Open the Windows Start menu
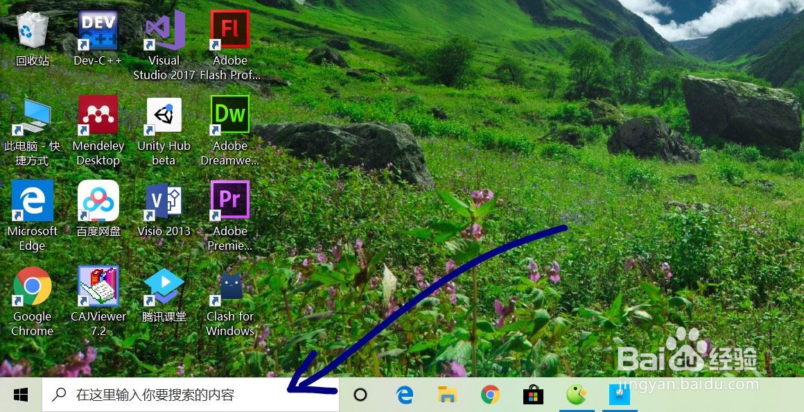The image size is (804, 412). [x=21, y=395]
